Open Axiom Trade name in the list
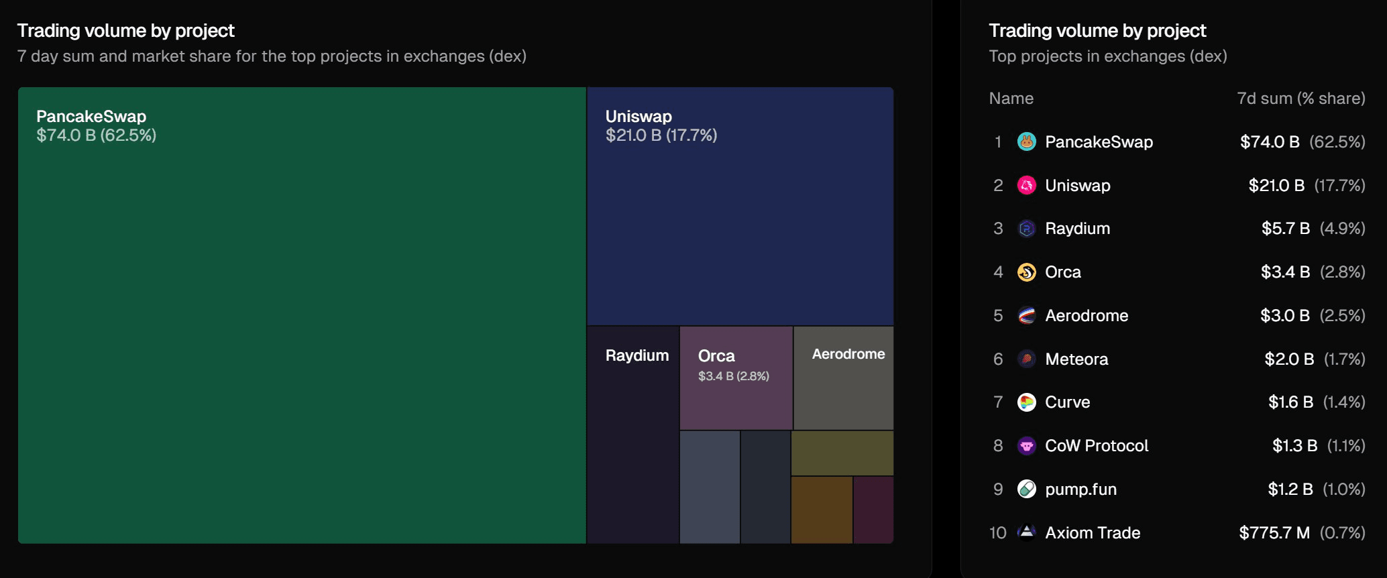Screen dimensions: 1387x578 pos(1093,533)
